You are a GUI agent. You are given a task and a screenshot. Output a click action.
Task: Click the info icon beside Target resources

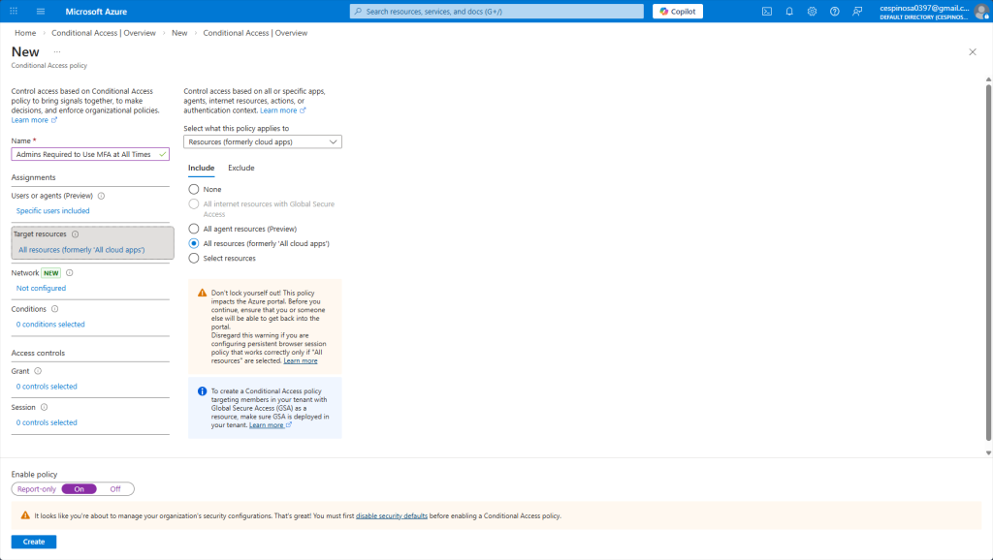click(76, 234)
